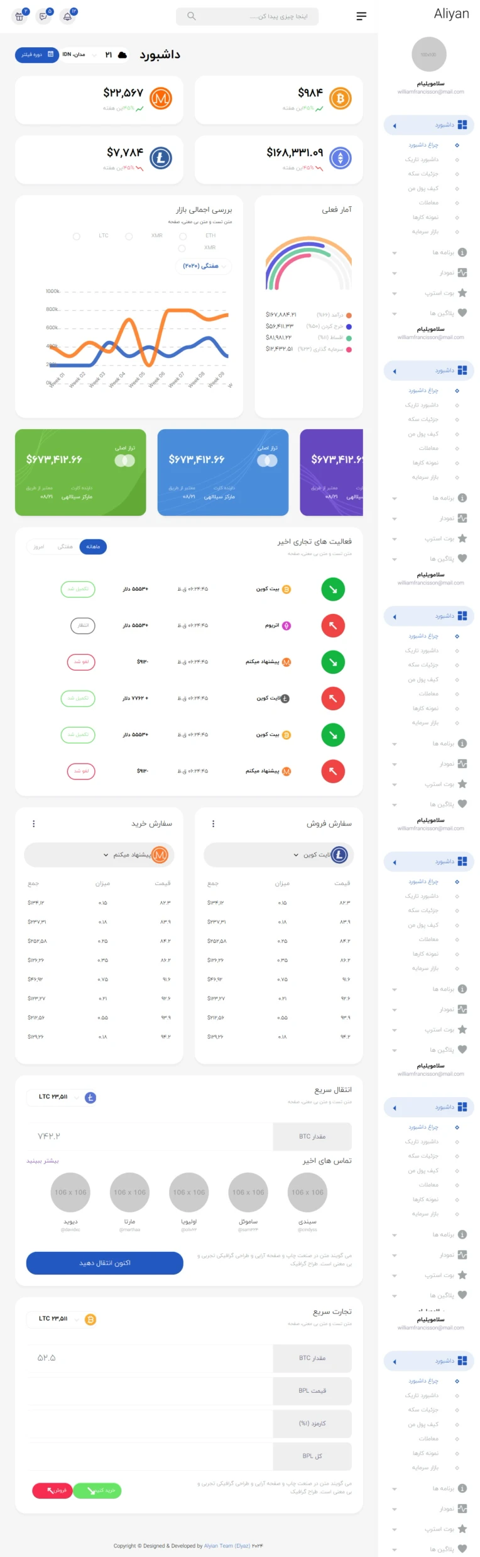The image size is (480, 1557).
Task: Click the بیشتر ببینید link in recent contacts
Action: pos(42,1160)
